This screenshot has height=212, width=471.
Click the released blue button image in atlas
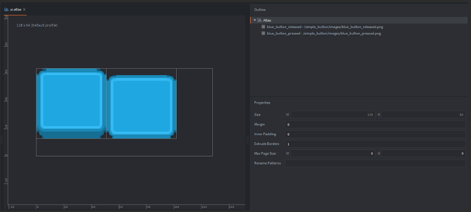[x=71, y=104]
